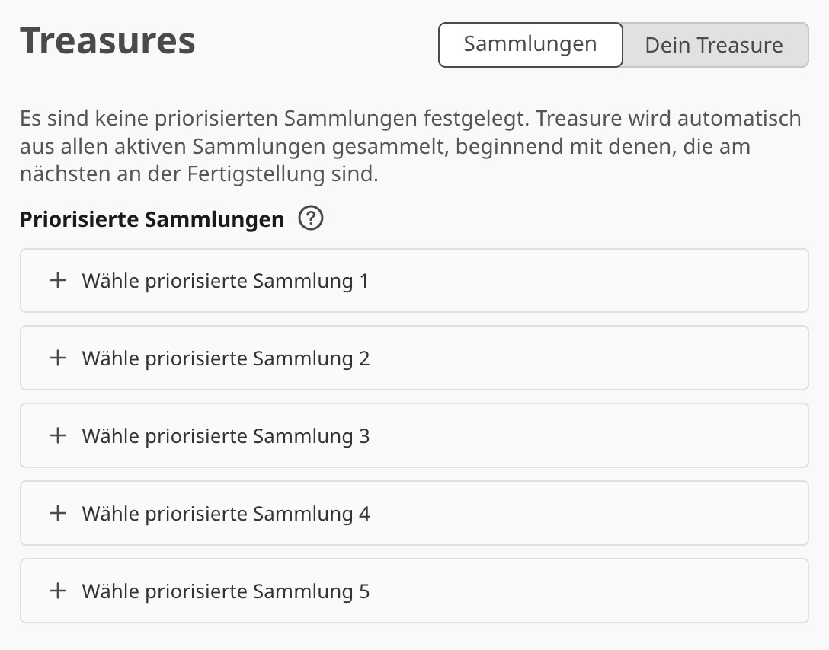This screenshot has width=829, height=650.
Task: Click the Treasures page heading
Action: point(107,41)
